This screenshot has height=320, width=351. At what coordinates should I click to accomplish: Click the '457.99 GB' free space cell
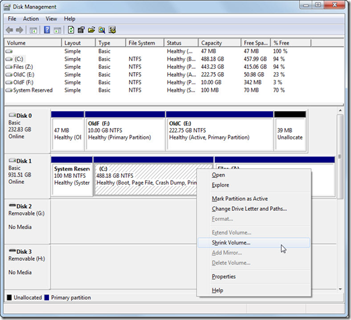[x=256, y=59]
